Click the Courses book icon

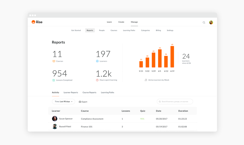pyautogui.click(x=54, y=61)
